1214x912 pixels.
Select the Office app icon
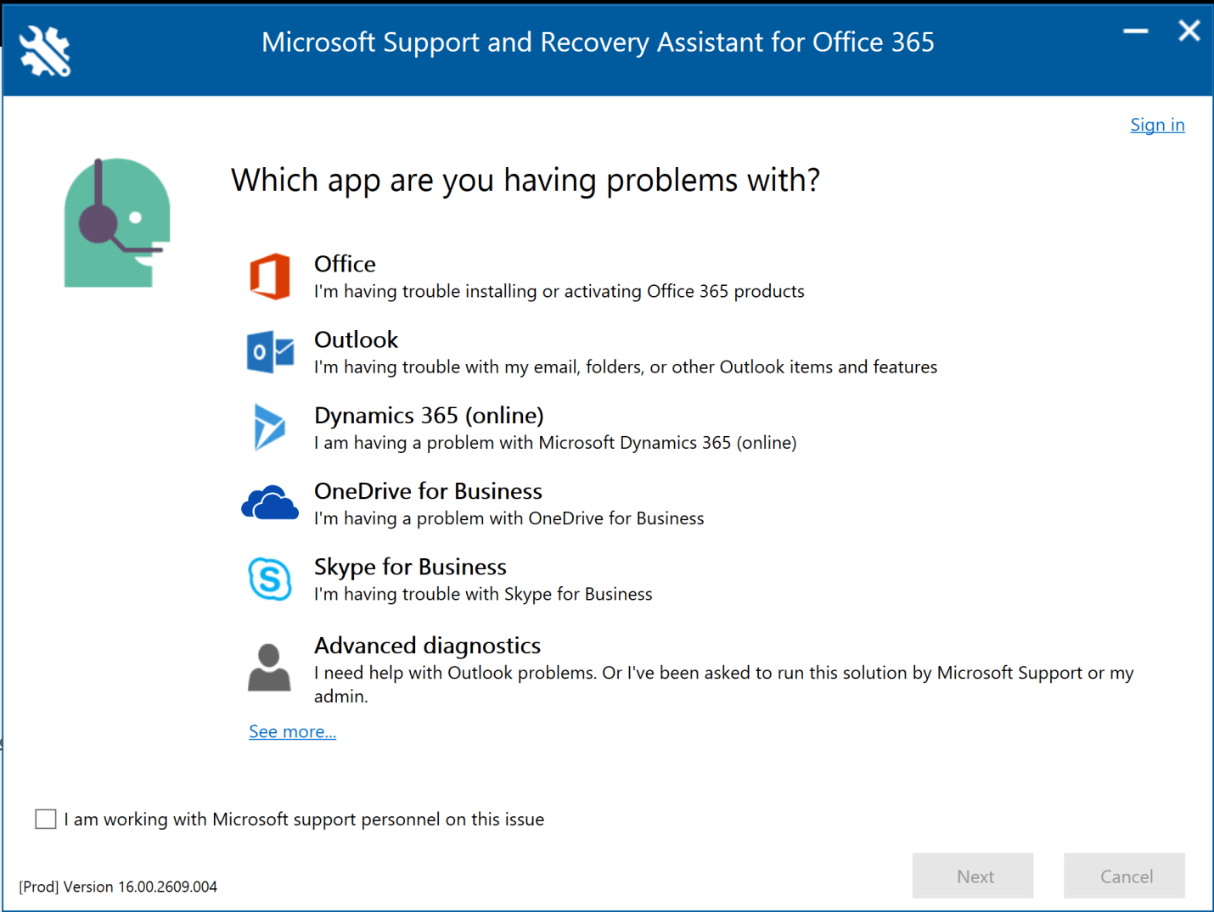coord(269,275)
